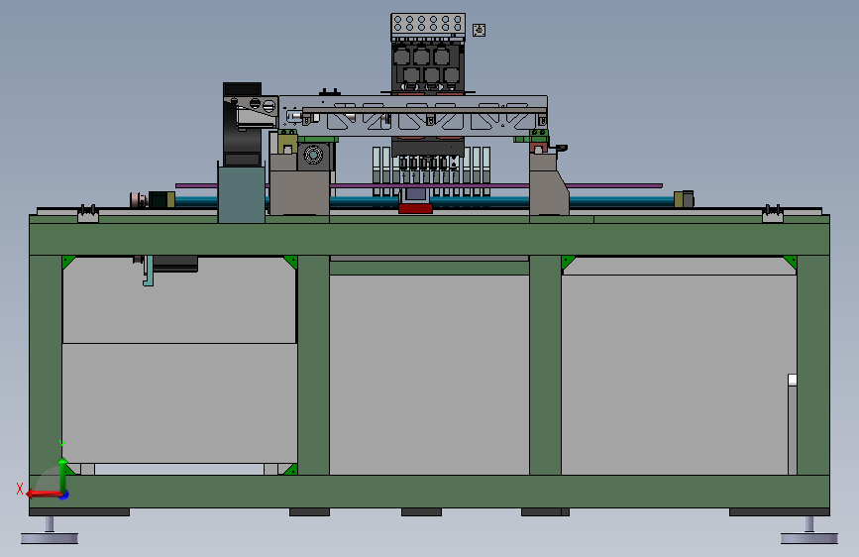859x557 pixels.
Task: Select the motor coupling at the left shaft end
Action: (x=139, y=199)
